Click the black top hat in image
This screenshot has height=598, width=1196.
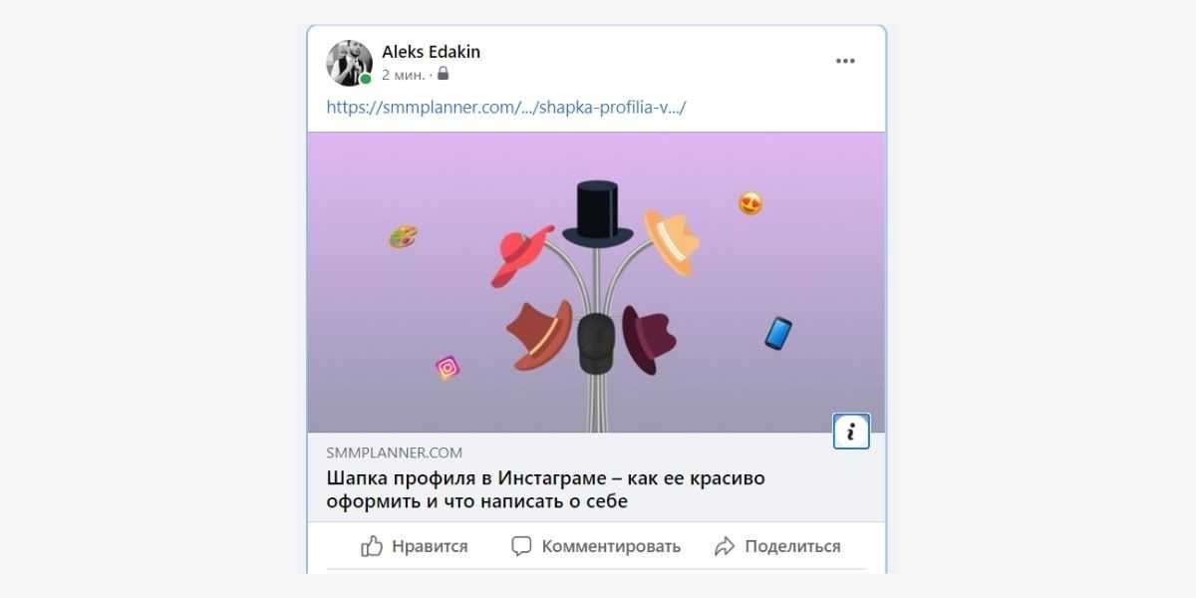pos(598,212)
